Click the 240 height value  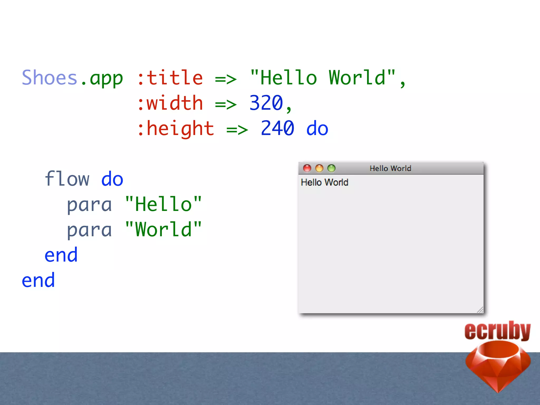pos(277,128)
